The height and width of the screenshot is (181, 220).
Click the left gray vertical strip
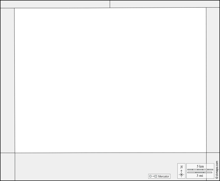[8, 80]
